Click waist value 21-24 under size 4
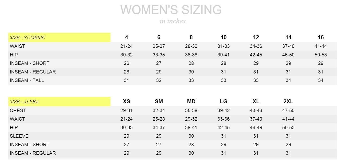Screen dimensions: 338x160 pos(126,46)
